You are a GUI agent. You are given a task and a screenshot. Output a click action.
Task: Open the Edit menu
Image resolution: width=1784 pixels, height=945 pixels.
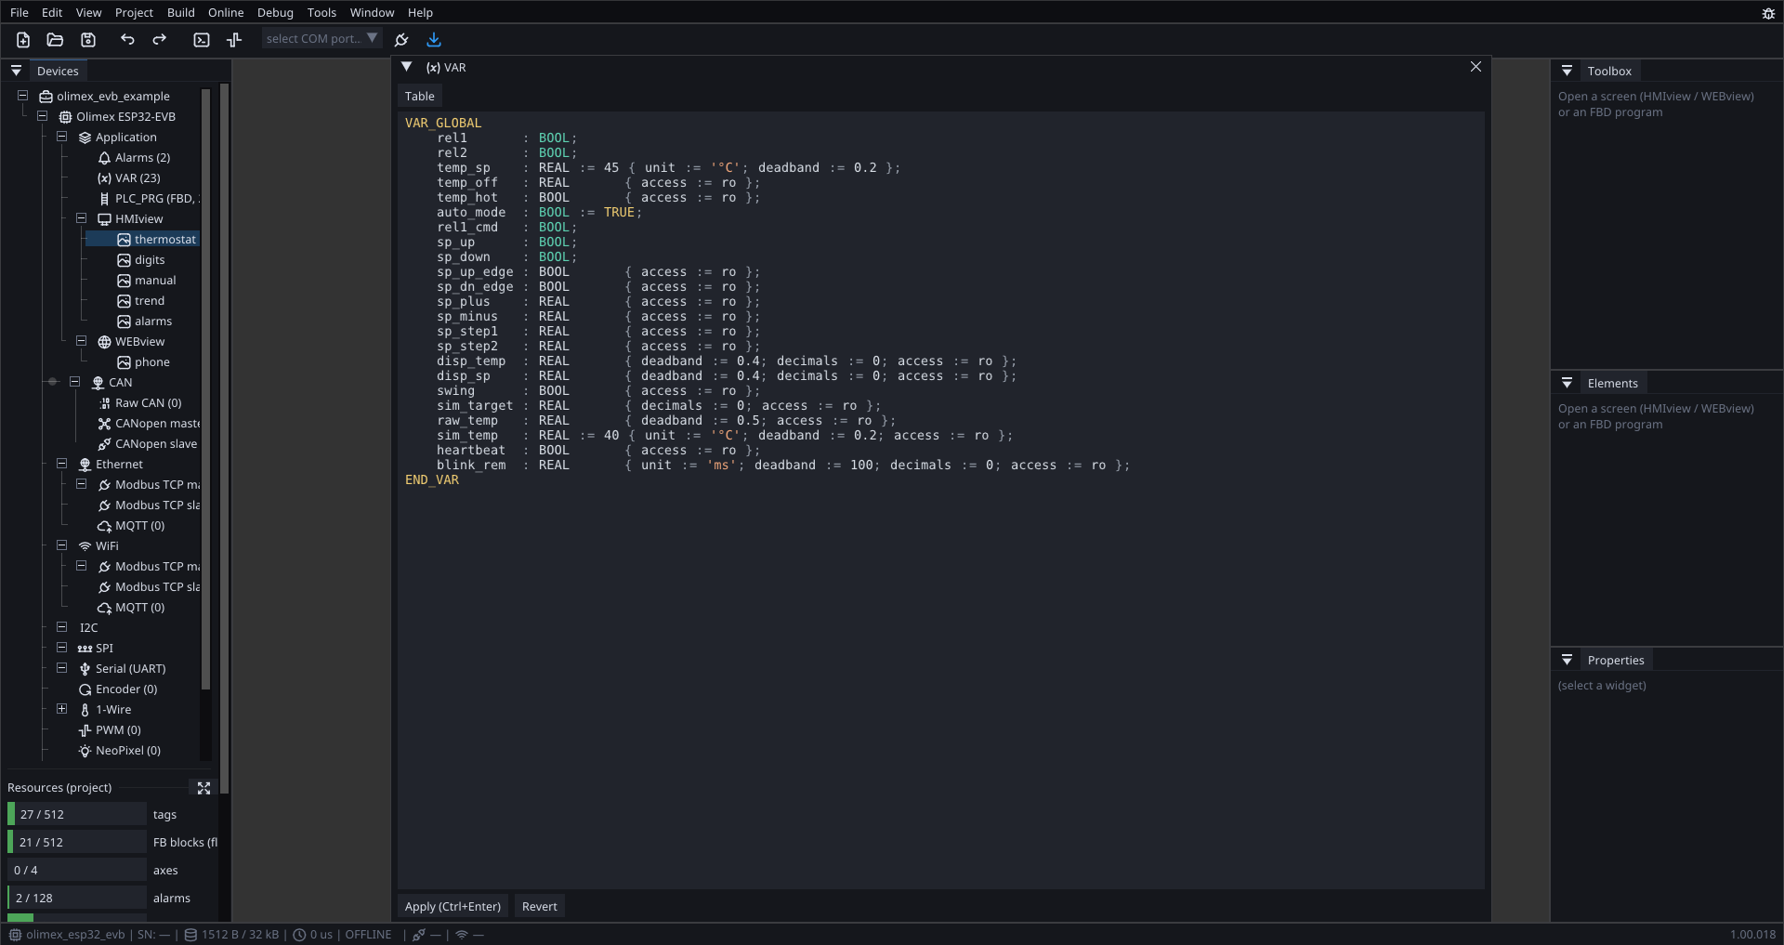(x=52, y=13)
